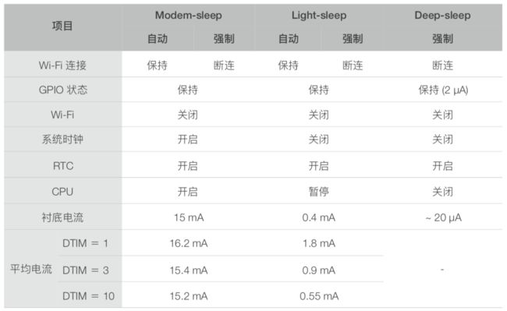Click the DTIM = 10 label
Screen dimensions: 507x311
88,296
